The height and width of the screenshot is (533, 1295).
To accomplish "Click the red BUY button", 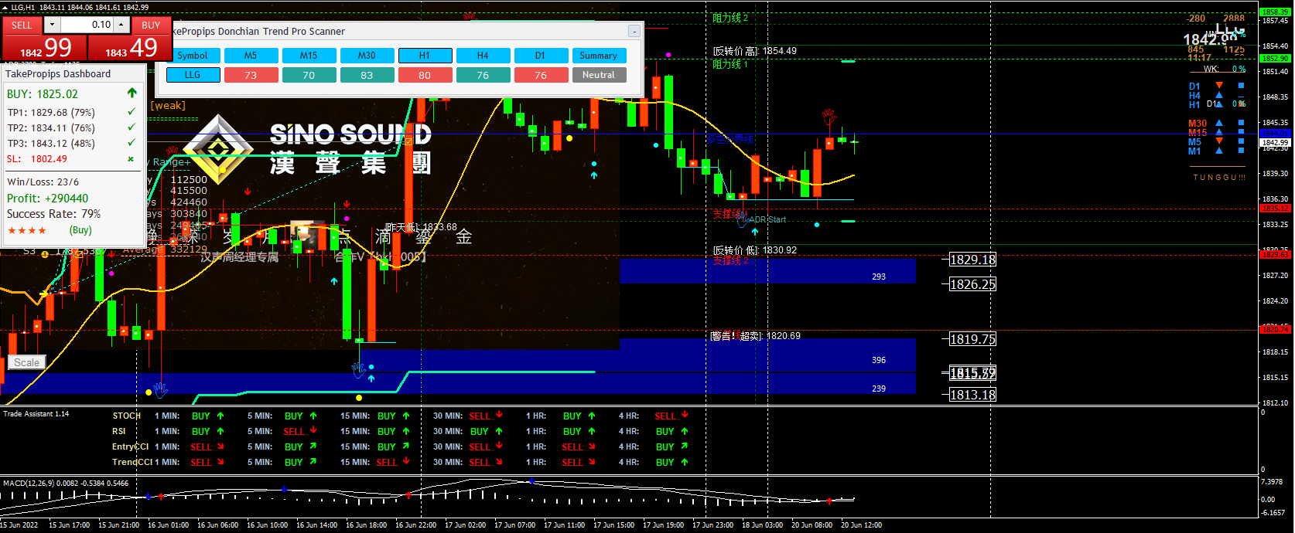I will point(151,25).
